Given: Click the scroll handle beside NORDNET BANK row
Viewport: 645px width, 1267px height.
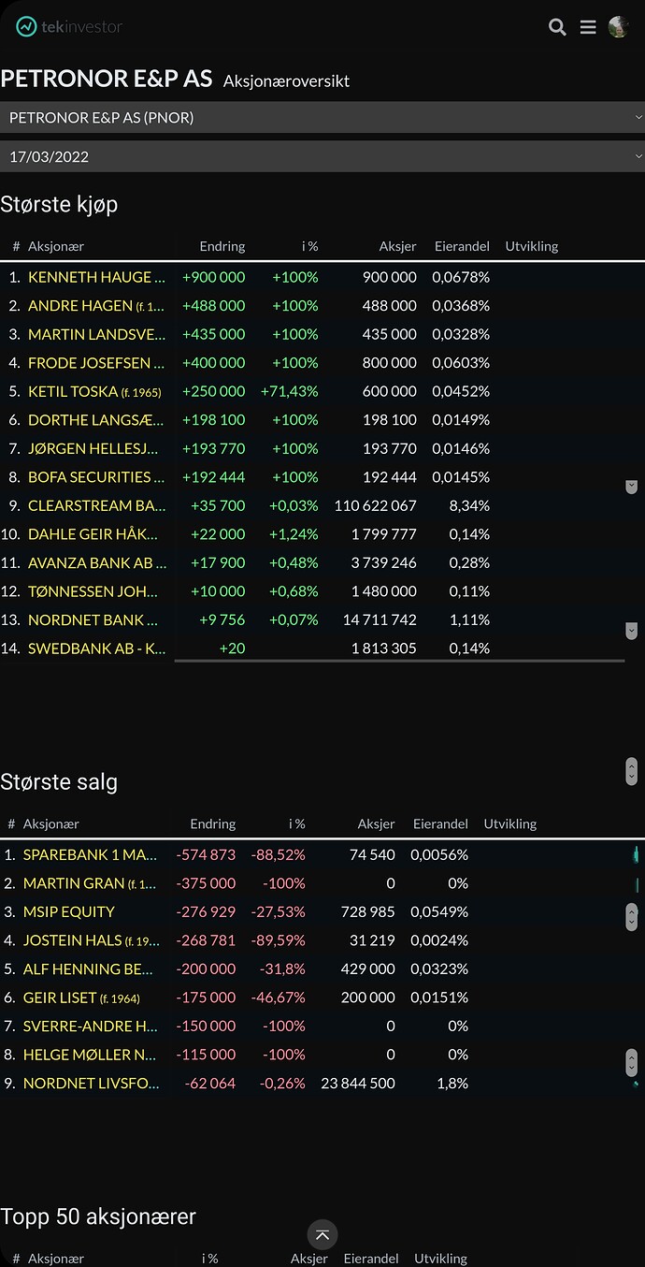Looking at the screenshot, I should pyautogui.click(x=631, y=631).
